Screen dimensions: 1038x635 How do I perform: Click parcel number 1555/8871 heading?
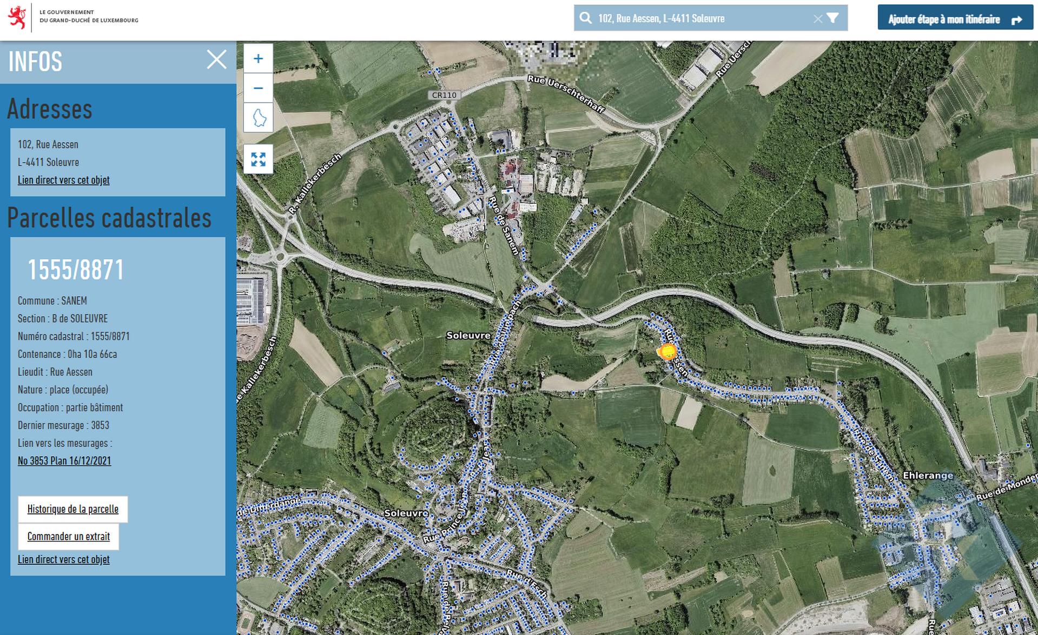(76, 270)
